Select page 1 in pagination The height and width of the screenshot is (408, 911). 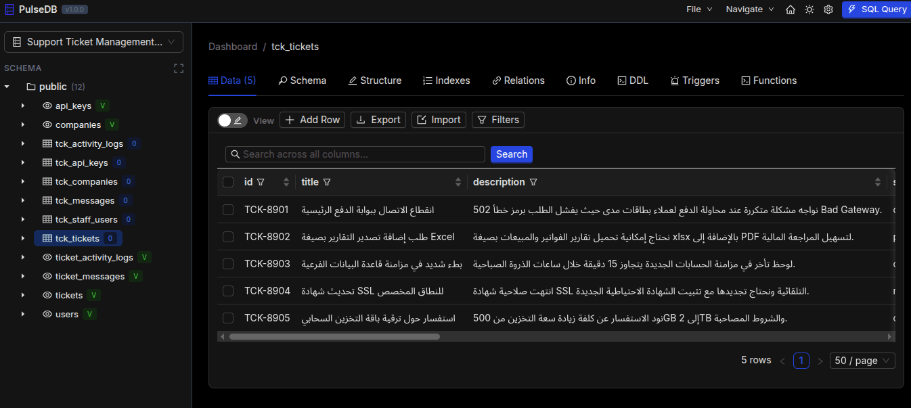tap(801, 361)
